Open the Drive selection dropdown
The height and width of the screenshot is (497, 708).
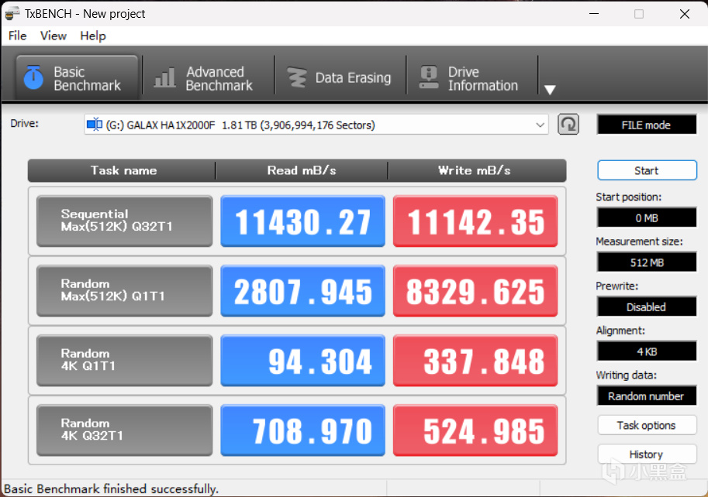pyautogui.click(x=316, y=125)
